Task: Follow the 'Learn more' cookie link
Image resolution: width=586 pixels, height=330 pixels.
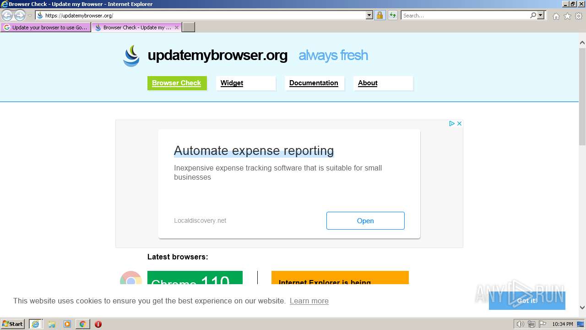Action: [309, 301]
